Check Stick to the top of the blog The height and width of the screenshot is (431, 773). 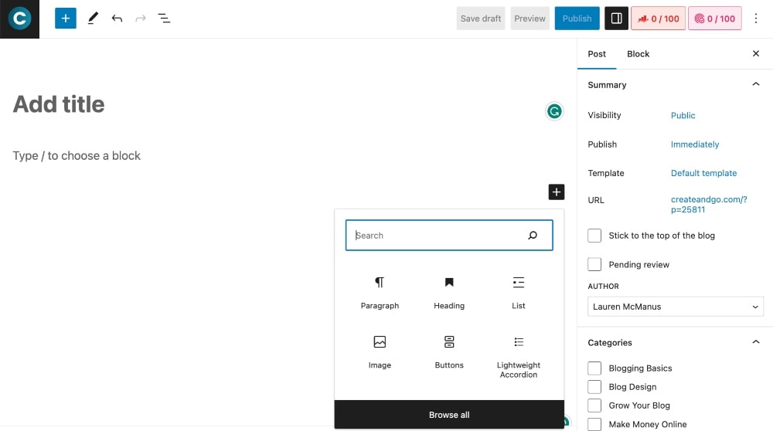click(x=594, y=236)
